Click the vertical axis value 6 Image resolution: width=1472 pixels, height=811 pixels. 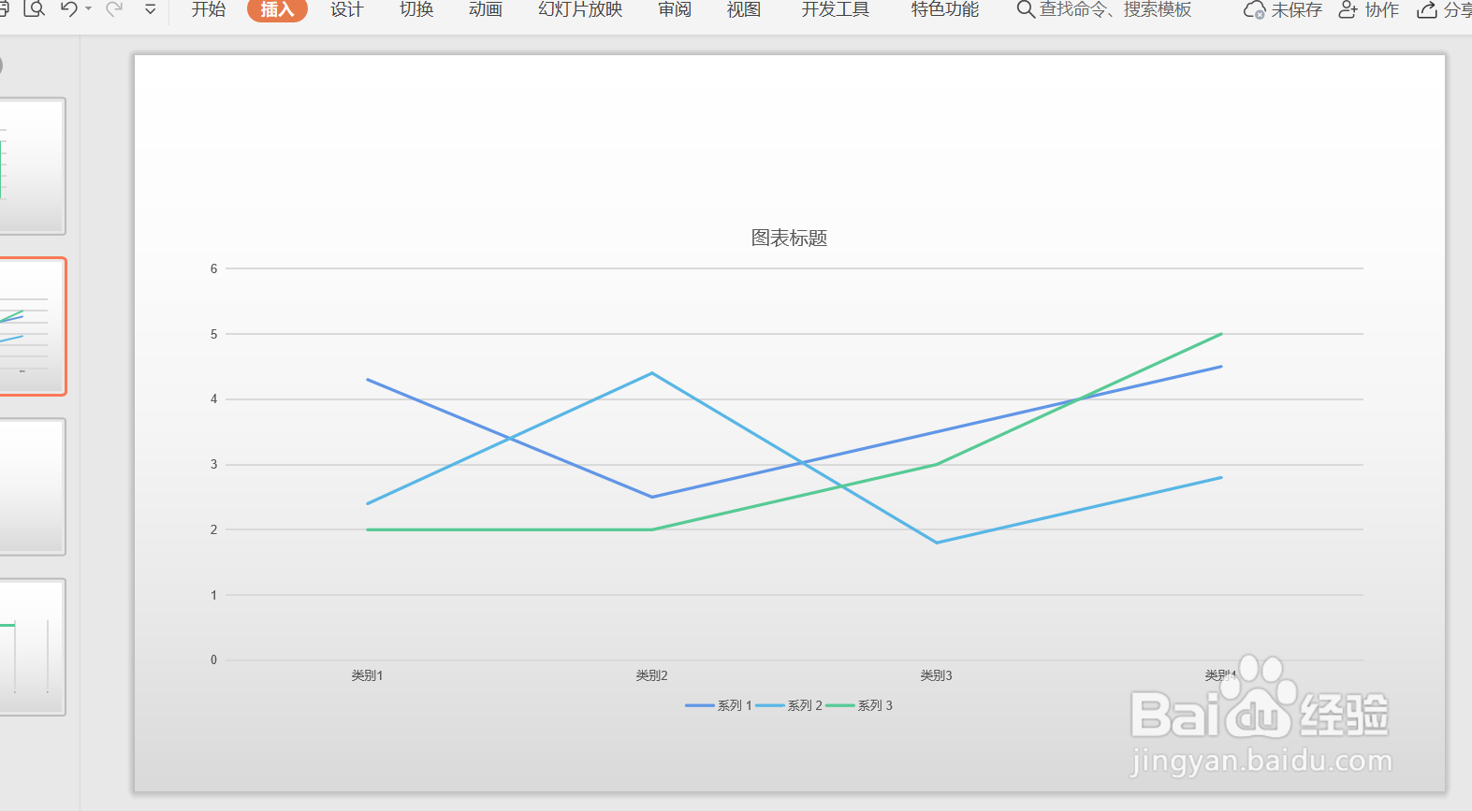point(213,268)
